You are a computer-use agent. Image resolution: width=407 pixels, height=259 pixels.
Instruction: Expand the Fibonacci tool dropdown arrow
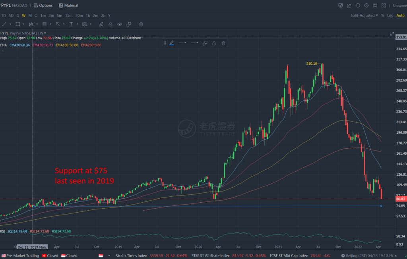coord(50,24)
